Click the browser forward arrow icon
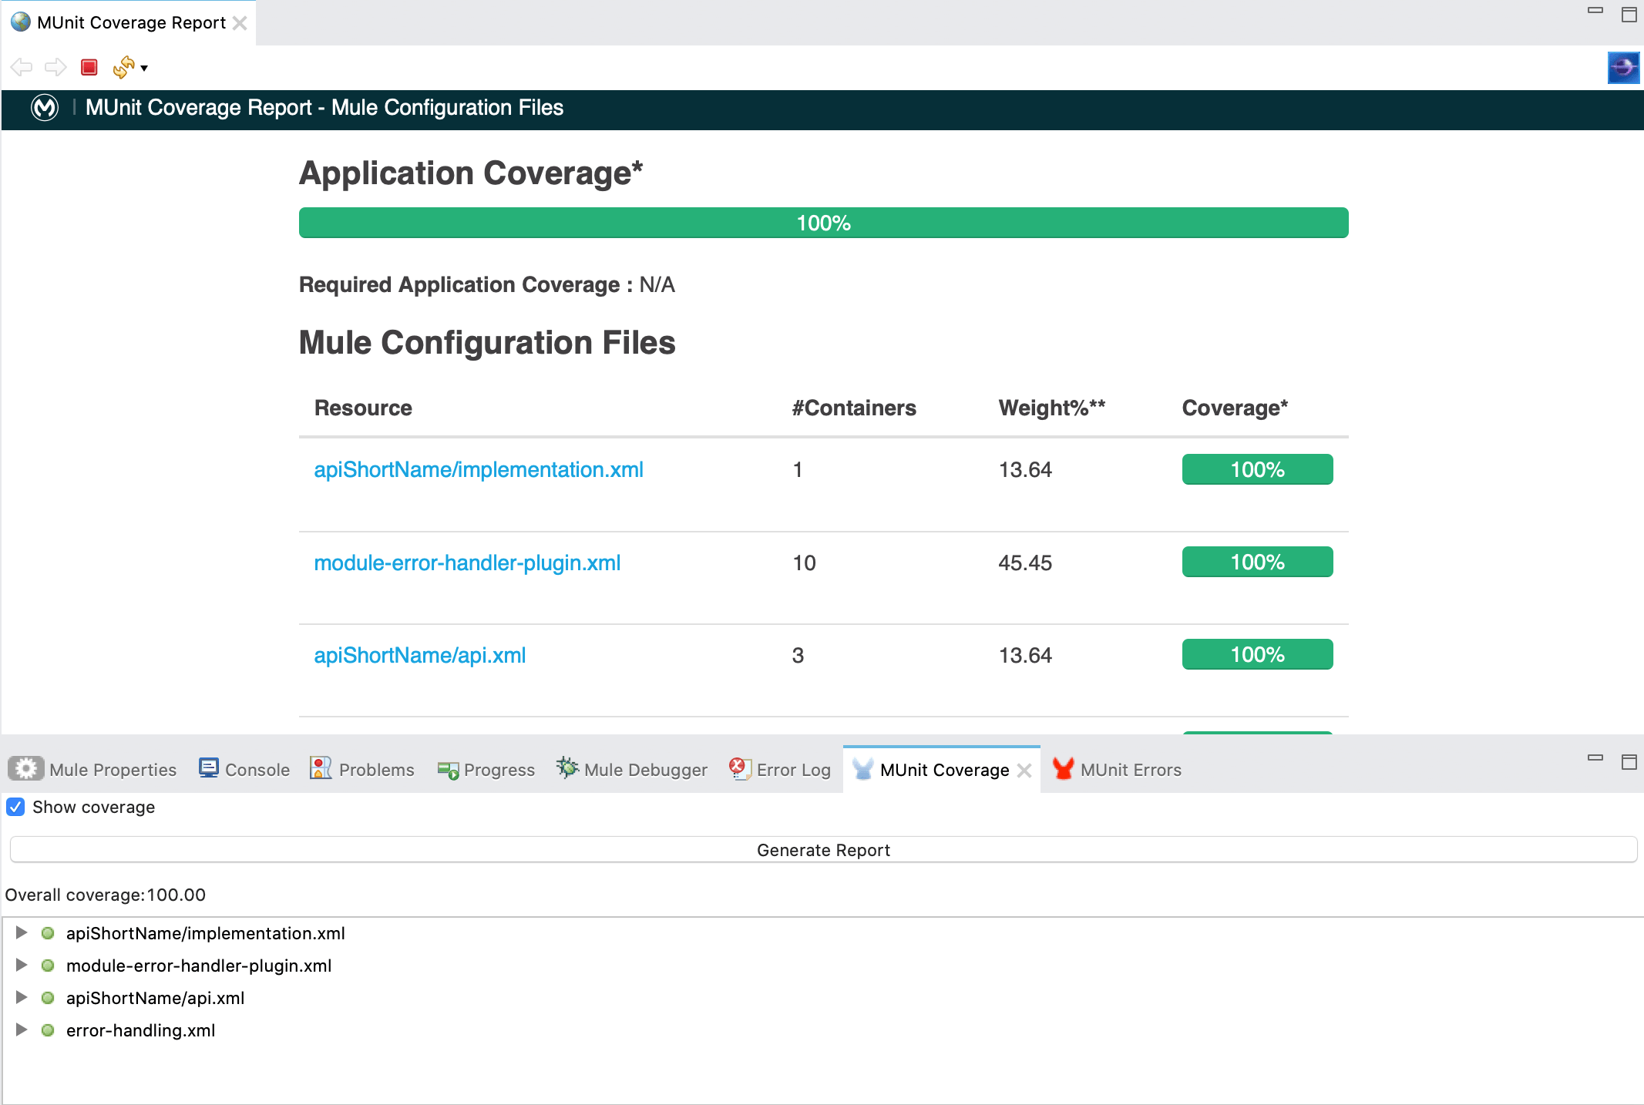Image resolution: width=1644 pixels, height=1105 pixels. (x=55, y=68)
